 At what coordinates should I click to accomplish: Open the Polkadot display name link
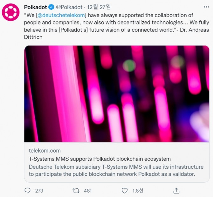tap(35, 7)
